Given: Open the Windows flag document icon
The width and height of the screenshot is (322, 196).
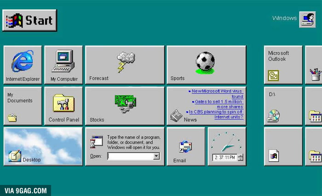Looking at the screenshot, I should (x=274, y=156).
